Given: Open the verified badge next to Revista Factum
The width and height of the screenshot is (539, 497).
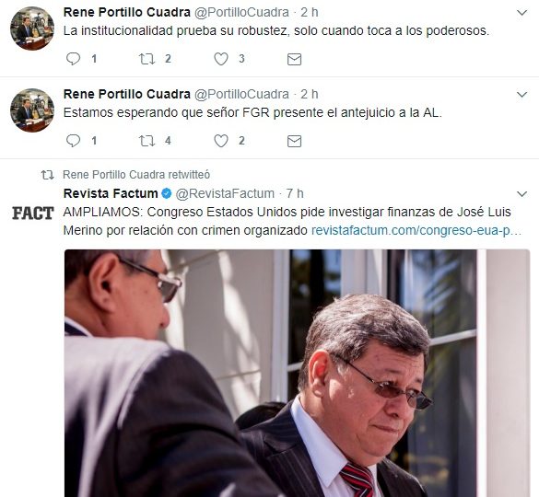Looking at the screenshot, I should (x=167, y=193).
